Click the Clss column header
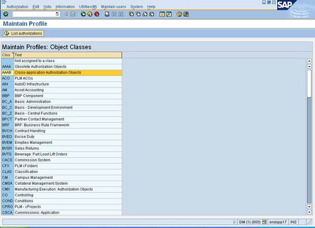 tap(7, 55)
